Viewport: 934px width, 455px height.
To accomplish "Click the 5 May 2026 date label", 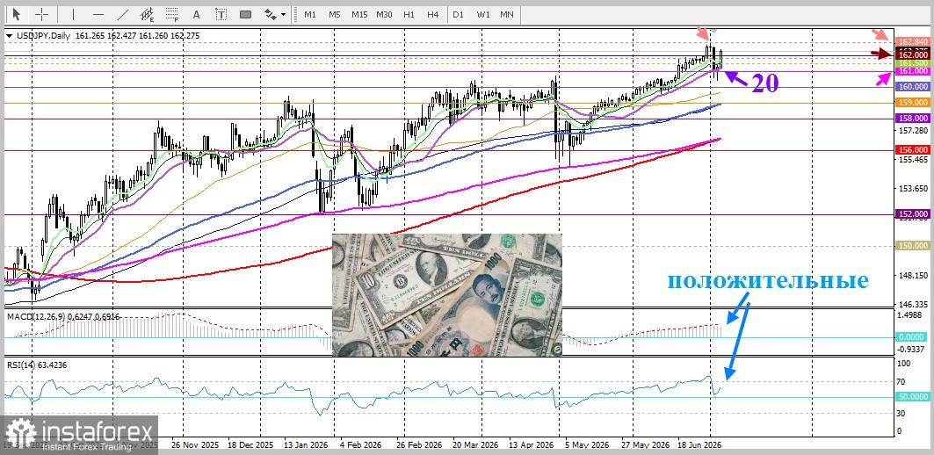I will 587,444.
